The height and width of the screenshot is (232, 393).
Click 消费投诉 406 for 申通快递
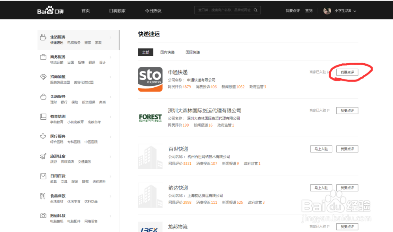[206, 87]
